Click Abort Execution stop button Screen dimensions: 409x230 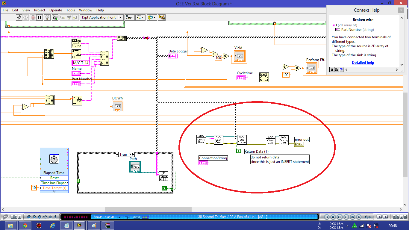[x=33, y=17]
